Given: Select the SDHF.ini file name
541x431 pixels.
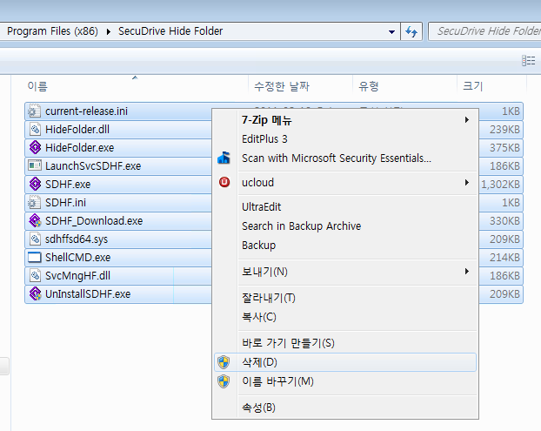Looking at the screenshot, I should pyautogui.click(x=65, y=203).
